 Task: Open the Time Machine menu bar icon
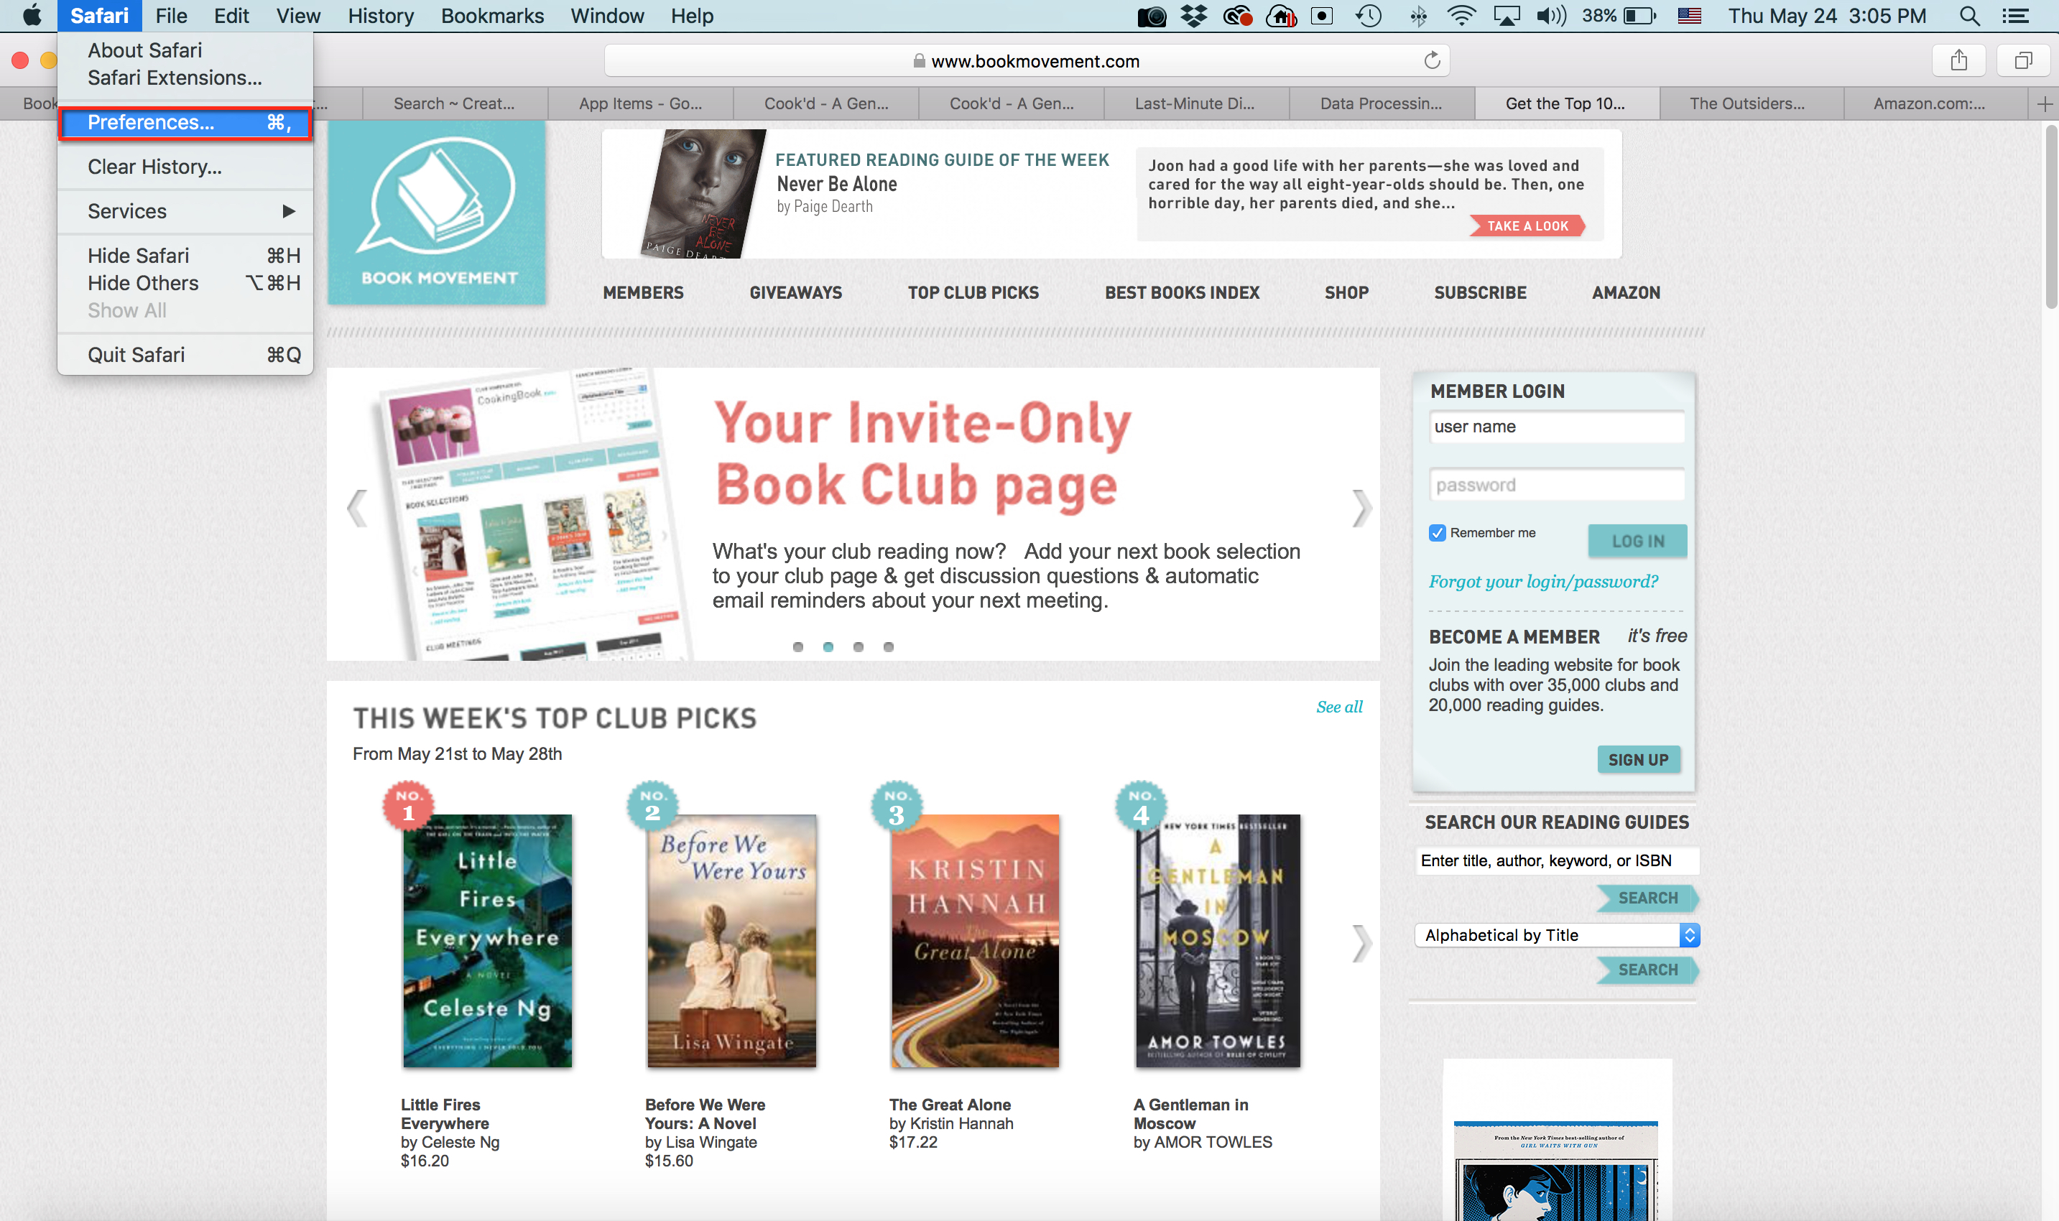1369,16
